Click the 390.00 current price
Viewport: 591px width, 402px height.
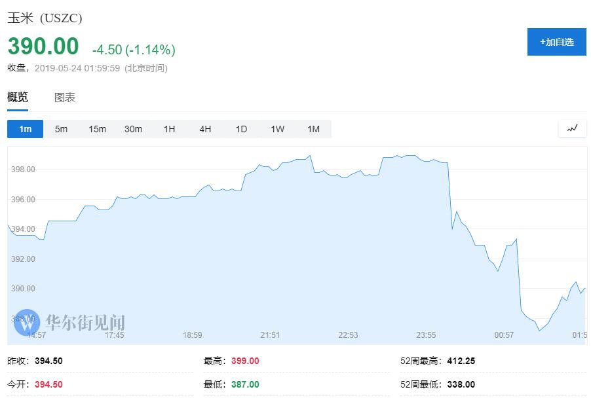43,46
